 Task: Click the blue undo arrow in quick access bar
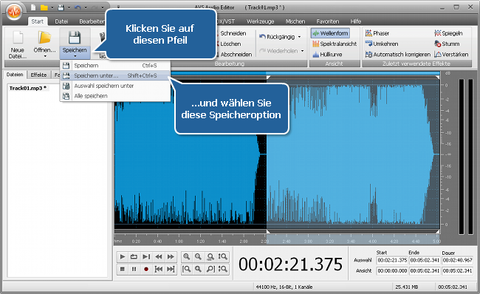click(x=78, y=7)
